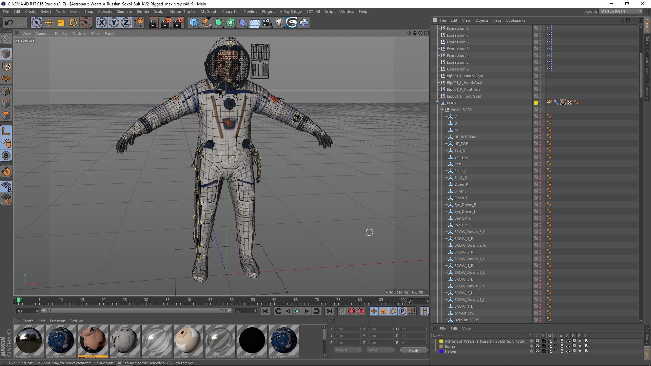
Task: Click the Apply button
Action: click(414, 350)
